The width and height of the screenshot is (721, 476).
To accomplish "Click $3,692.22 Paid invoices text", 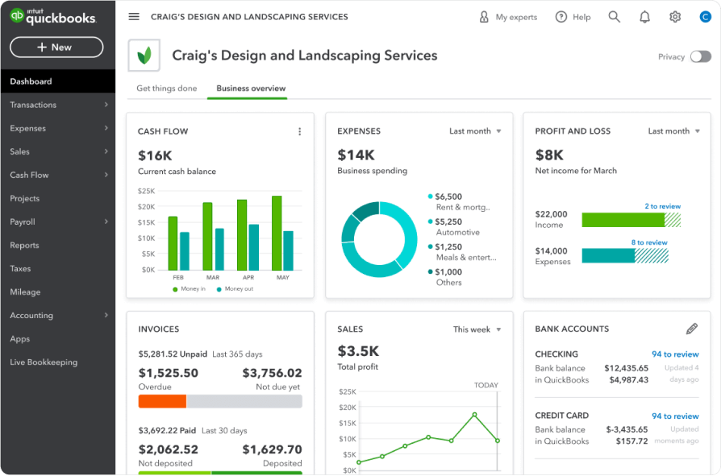I will [x=167, y=431].
